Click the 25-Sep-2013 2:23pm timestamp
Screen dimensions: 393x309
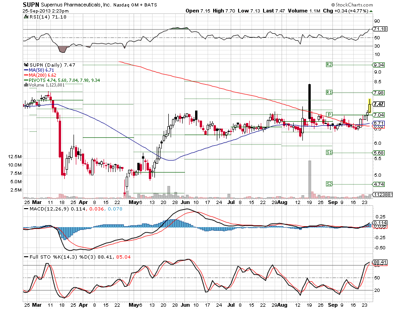(x=46, y=11)
